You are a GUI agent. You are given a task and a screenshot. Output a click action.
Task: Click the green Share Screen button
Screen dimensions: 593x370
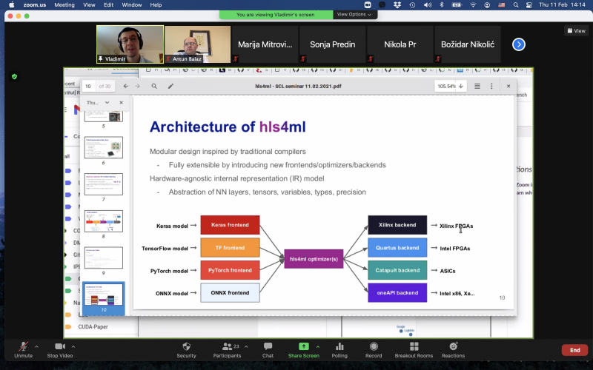pos(304,349)
